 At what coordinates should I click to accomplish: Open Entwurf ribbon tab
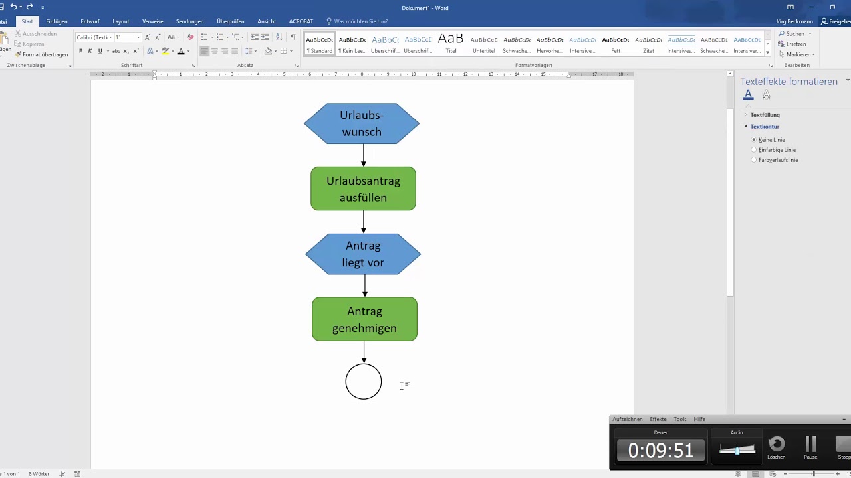[90, 21]
